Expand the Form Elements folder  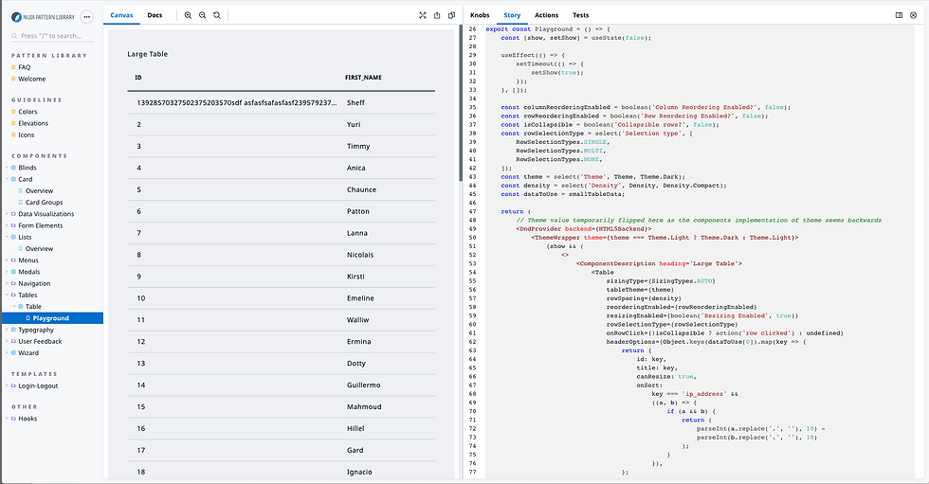(40, 225)
